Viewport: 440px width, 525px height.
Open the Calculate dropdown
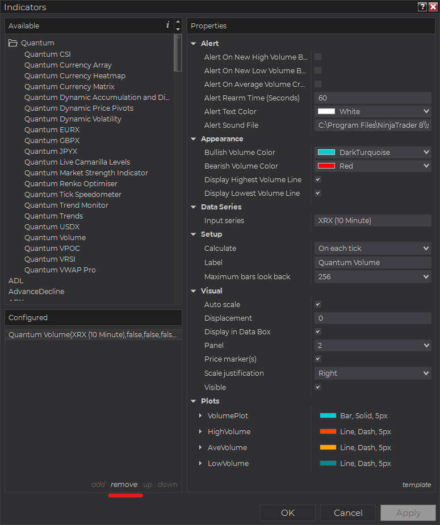372,249
